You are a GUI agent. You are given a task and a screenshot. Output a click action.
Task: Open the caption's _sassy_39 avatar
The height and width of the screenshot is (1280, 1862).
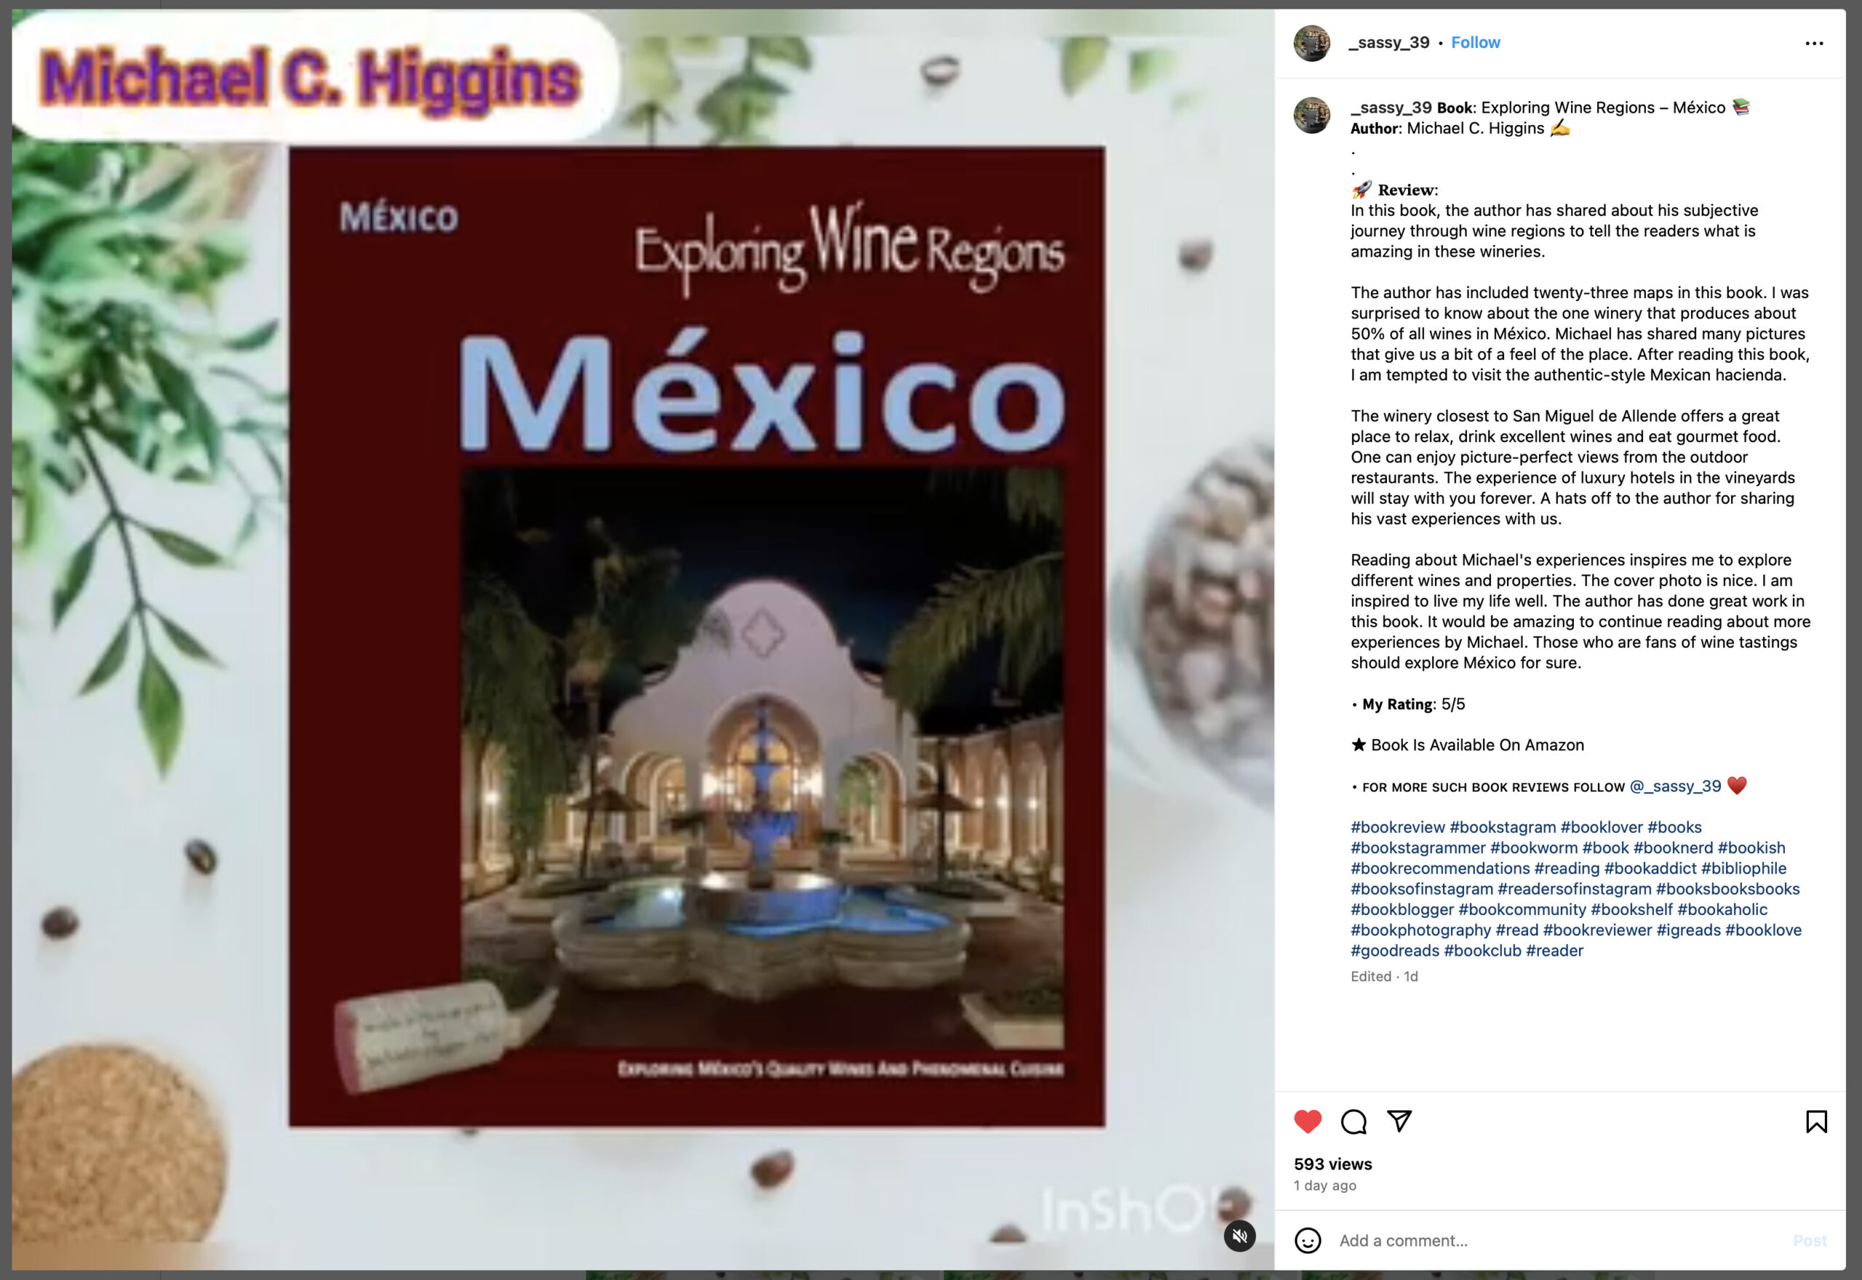pyautogui.click(x=1311, y=116)
